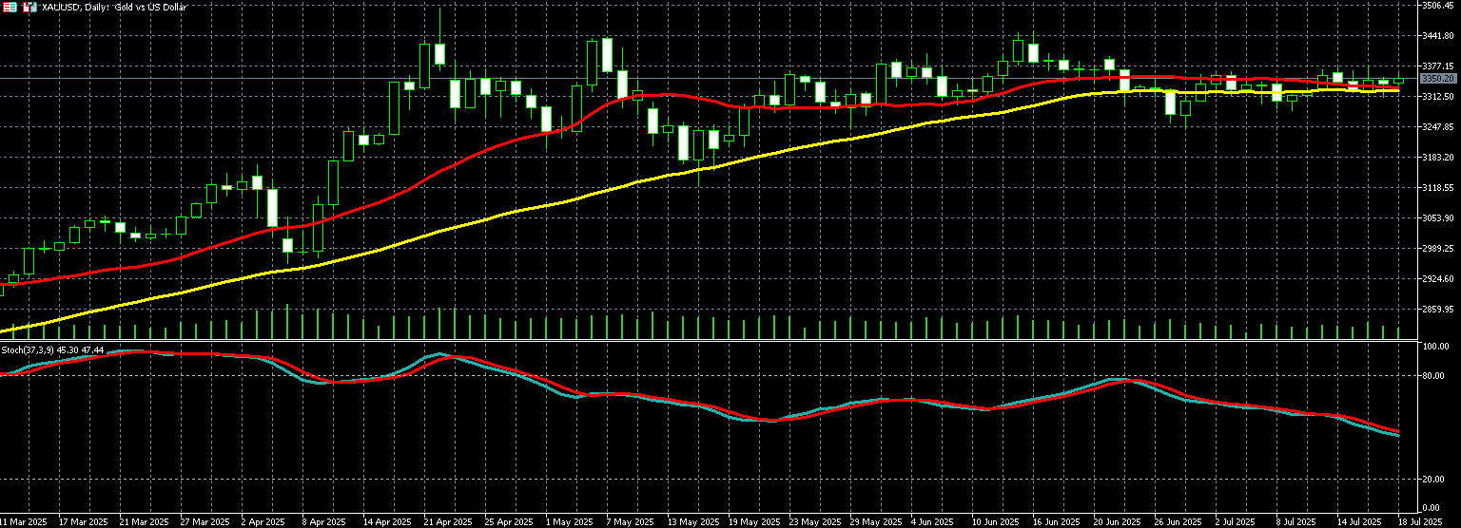Click the 2 Jul 2025 date label
The width and height of the screenshot is (1461, 528).
(1236, 522)
